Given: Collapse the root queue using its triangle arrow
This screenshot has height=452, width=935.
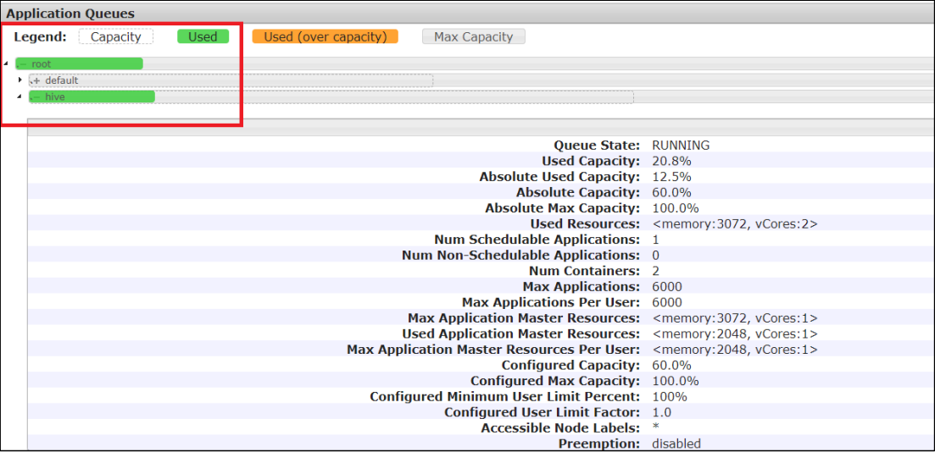Looking at the screenshot, I should 7,64.
